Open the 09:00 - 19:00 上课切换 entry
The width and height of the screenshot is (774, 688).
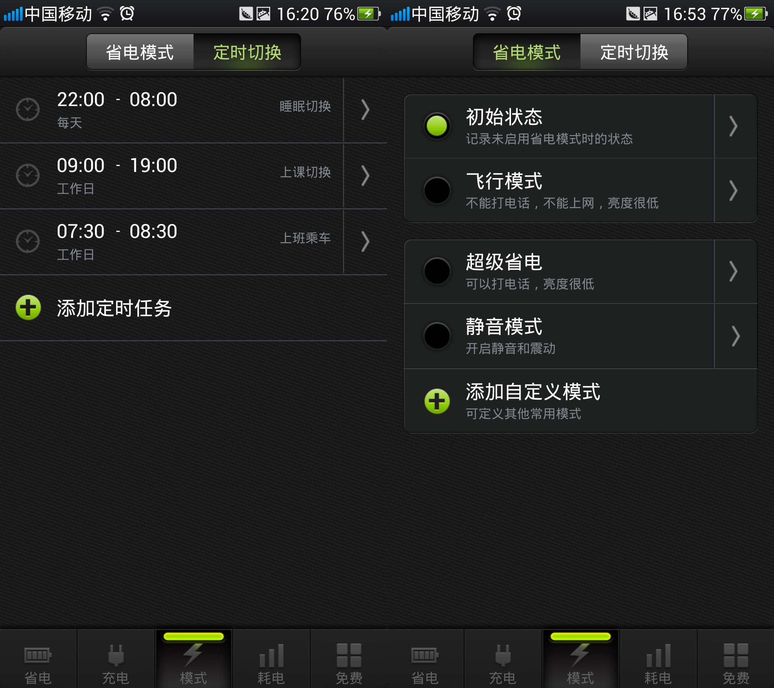[171, 175]
